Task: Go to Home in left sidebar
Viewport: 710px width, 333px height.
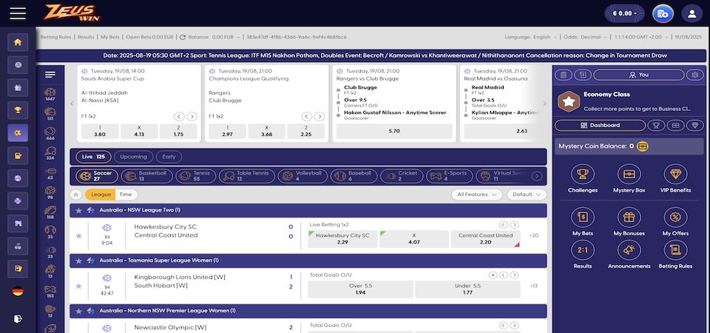Action: [x=18, y=42]
